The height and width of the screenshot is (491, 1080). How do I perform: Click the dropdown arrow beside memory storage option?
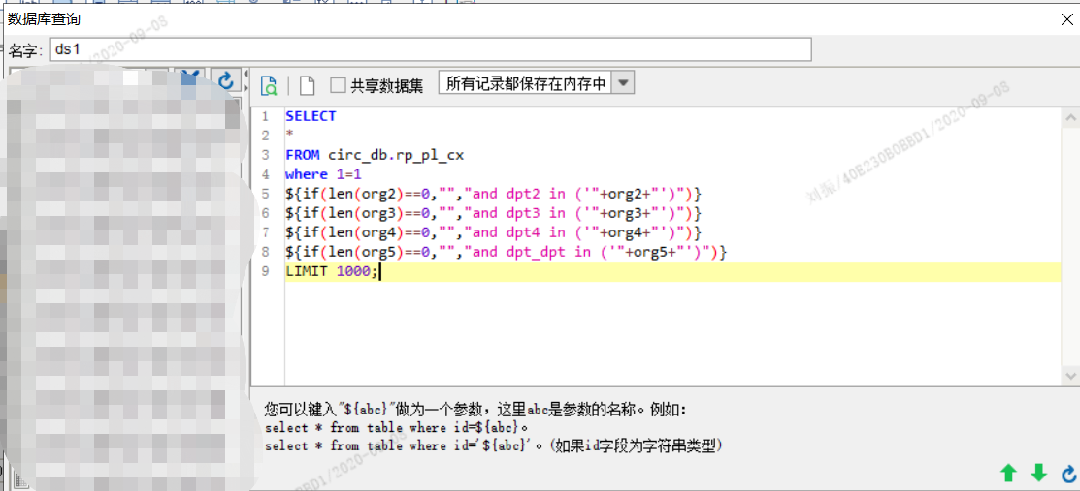624,83
